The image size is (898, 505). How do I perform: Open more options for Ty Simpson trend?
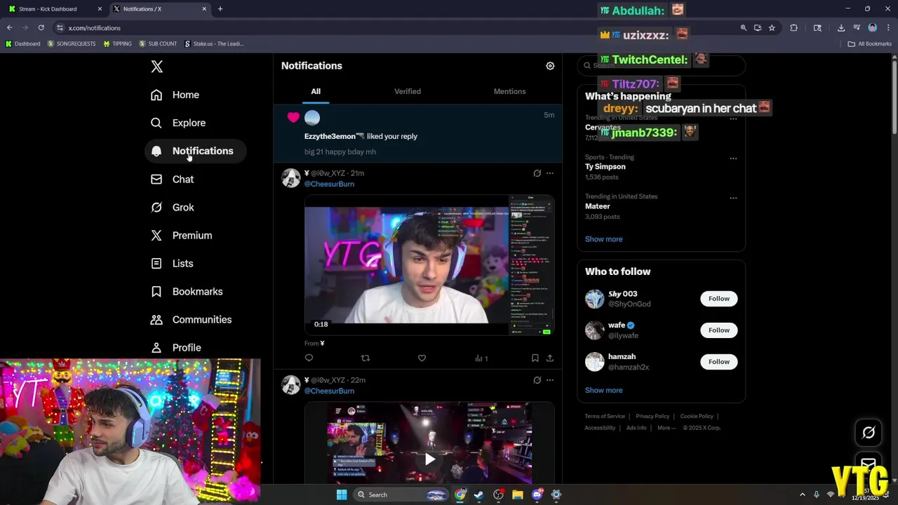click(x=733, y=159)
